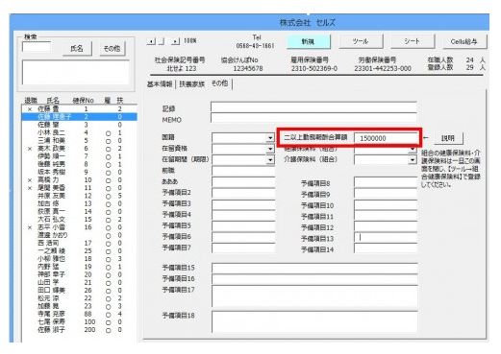The height and width of the screenshot is (354, 501).
Task: Select employee 坂本 秀樹 with 健保No 9
Action: (80, 172)
